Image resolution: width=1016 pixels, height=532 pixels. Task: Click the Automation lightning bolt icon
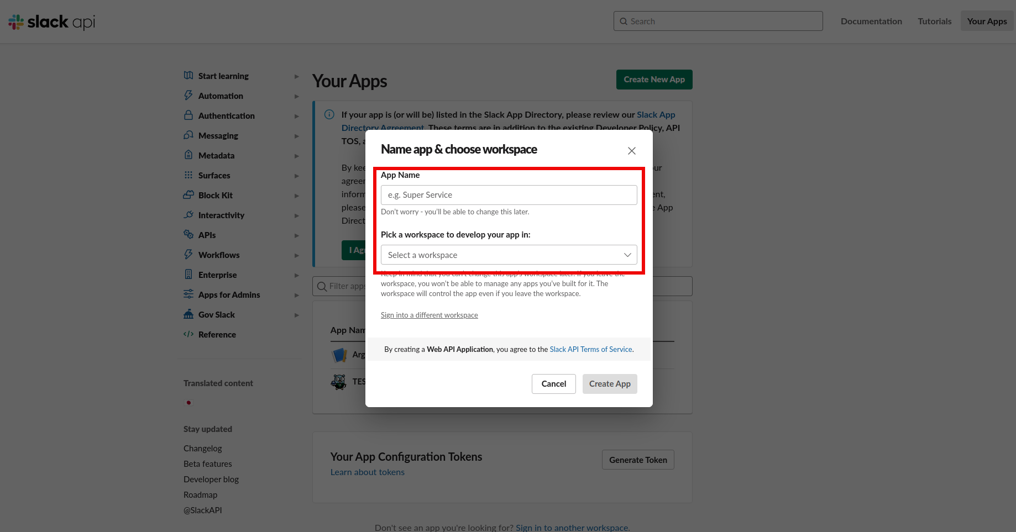click(x=188, y=96)
